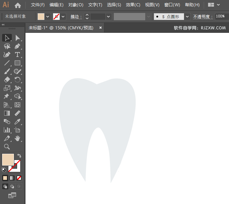This screenshot has height=204, width=229.
Task: Set paint mode to None
Action: 19,178
